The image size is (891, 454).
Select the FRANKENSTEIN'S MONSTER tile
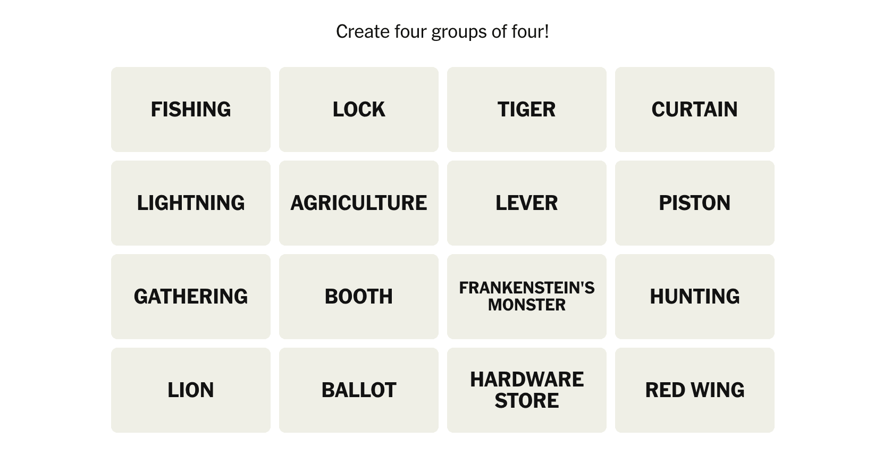526,297
